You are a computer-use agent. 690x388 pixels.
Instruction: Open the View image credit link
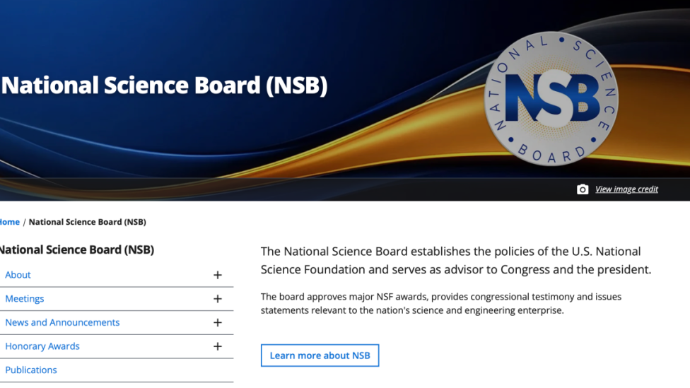point(626,189)
